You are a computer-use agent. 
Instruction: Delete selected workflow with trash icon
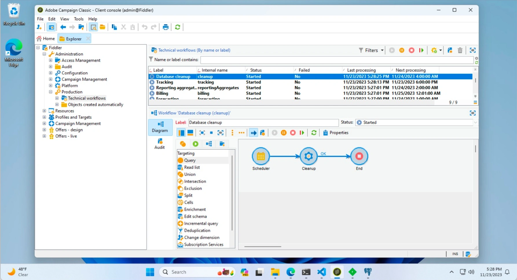460,50
